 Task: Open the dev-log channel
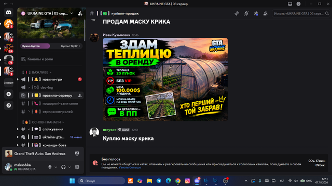tap(51, 87)
